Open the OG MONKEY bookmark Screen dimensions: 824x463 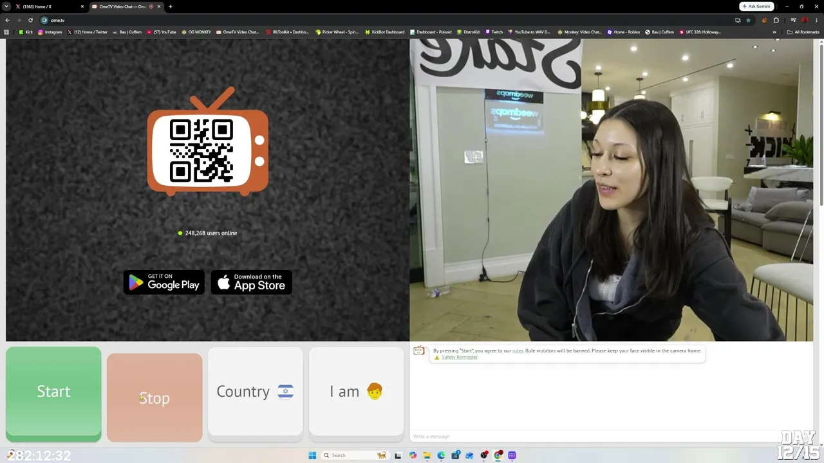pyautogui.click(x=196, y=32)
